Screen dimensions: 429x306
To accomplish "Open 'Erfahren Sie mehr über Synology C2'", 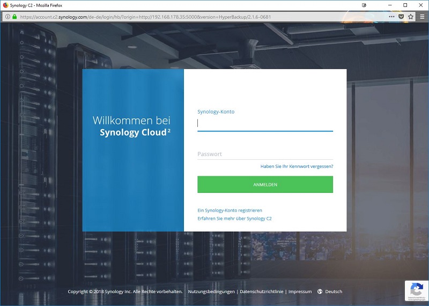I will (234, 219).
